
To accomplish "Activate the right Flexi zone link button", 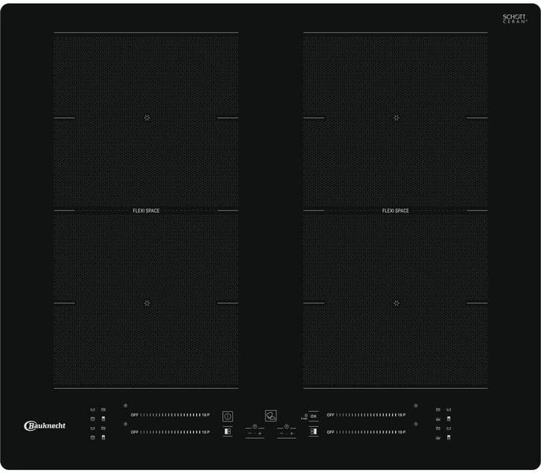I will coord(313,431).
